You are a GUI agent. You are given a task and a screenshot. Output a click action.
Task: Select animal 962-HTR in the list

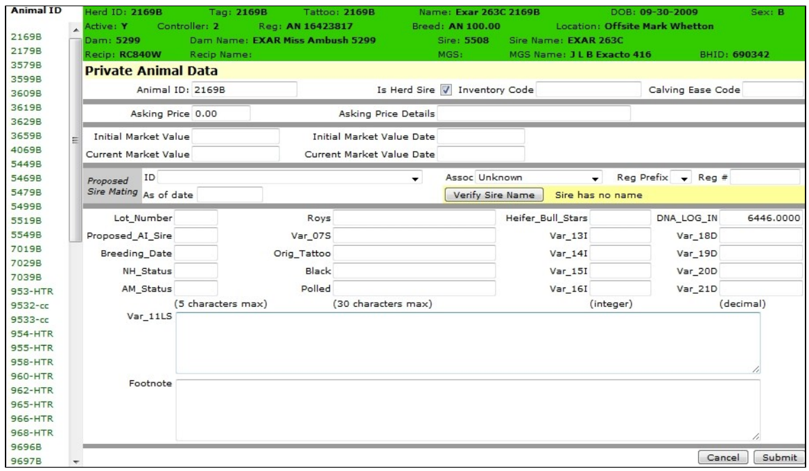32,390
